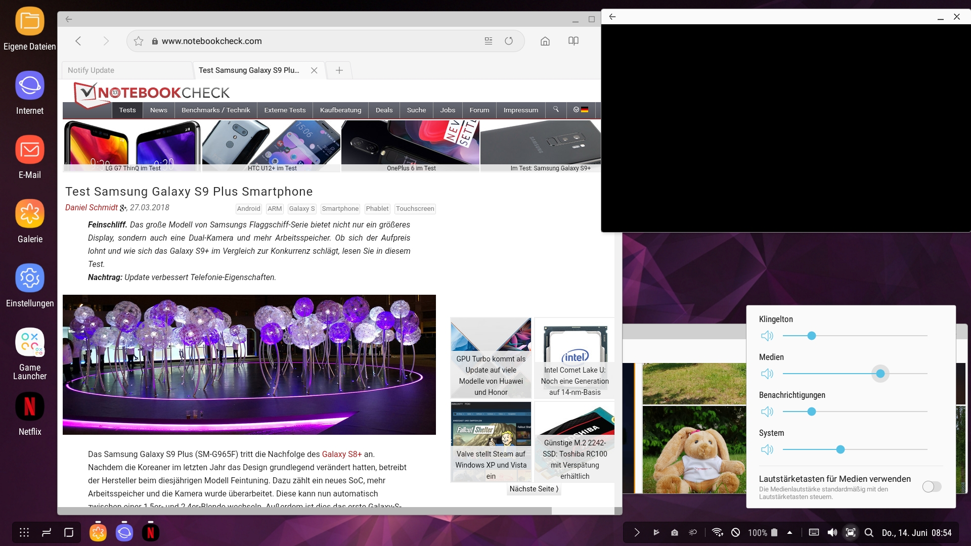Viewport: 971px width, 546px height.
Task: Adjust the System volume slider
Action: [x=855, y=449]
